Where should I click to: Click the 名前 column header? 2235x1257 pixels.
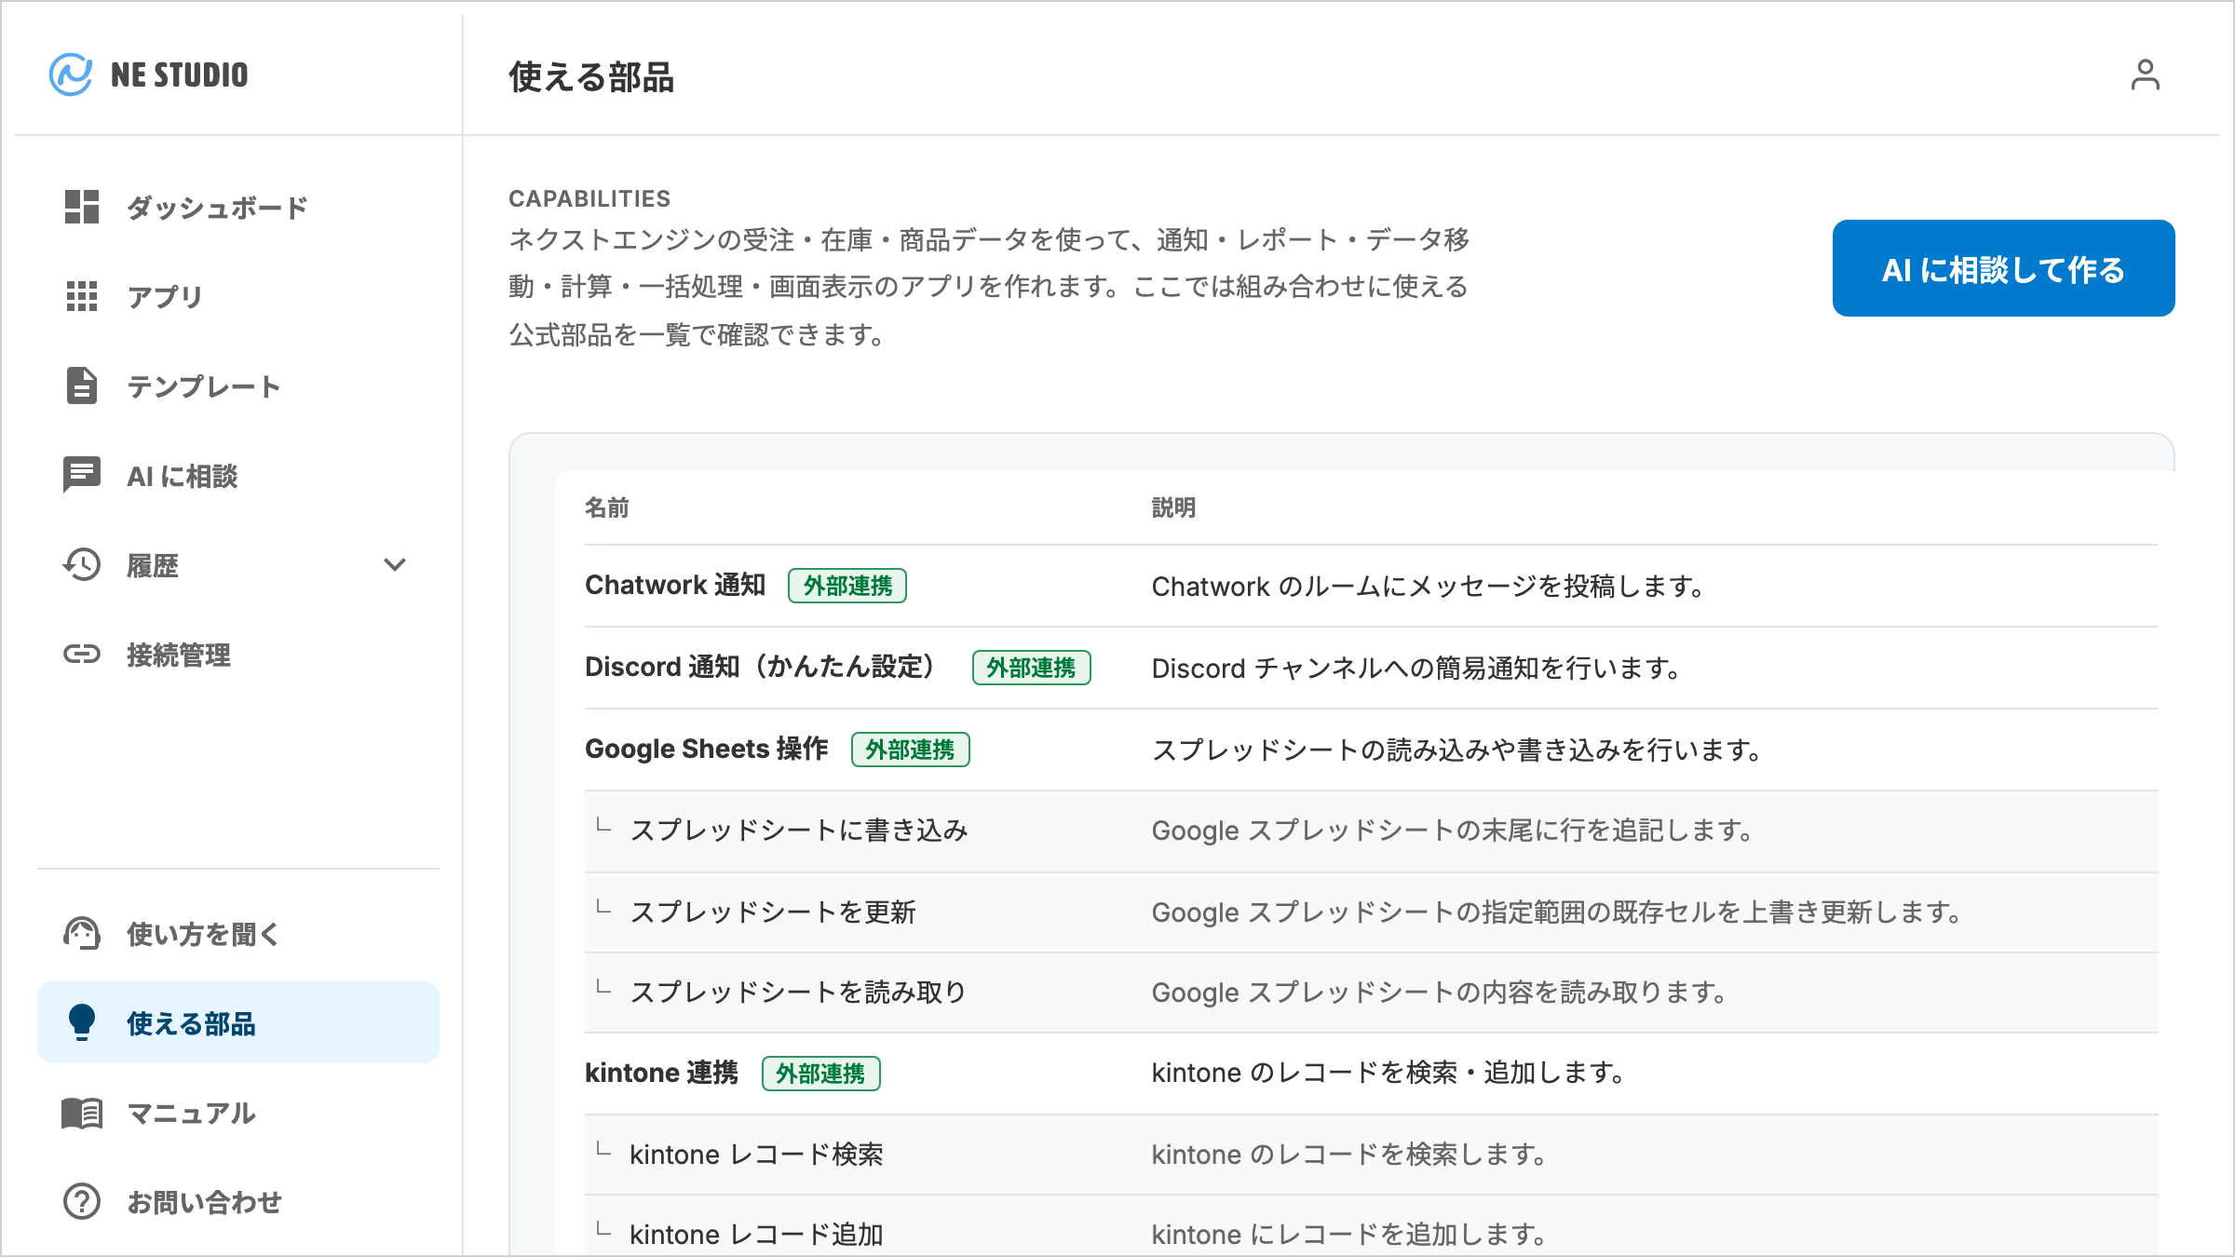[607, 507]
